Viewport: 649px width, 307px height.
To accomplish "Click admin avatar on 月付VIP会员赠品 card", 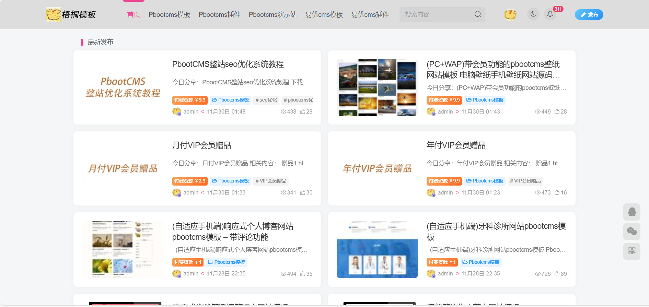I will pos(176,192).
